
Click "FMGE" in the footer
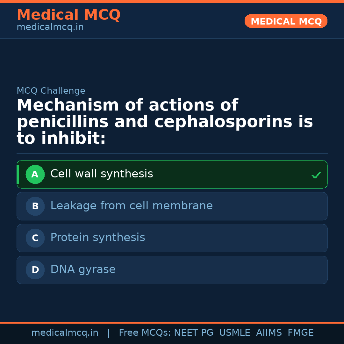300,333
